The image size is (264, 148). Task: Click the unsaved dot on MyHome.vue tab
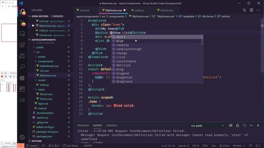[x=125, y=10]
